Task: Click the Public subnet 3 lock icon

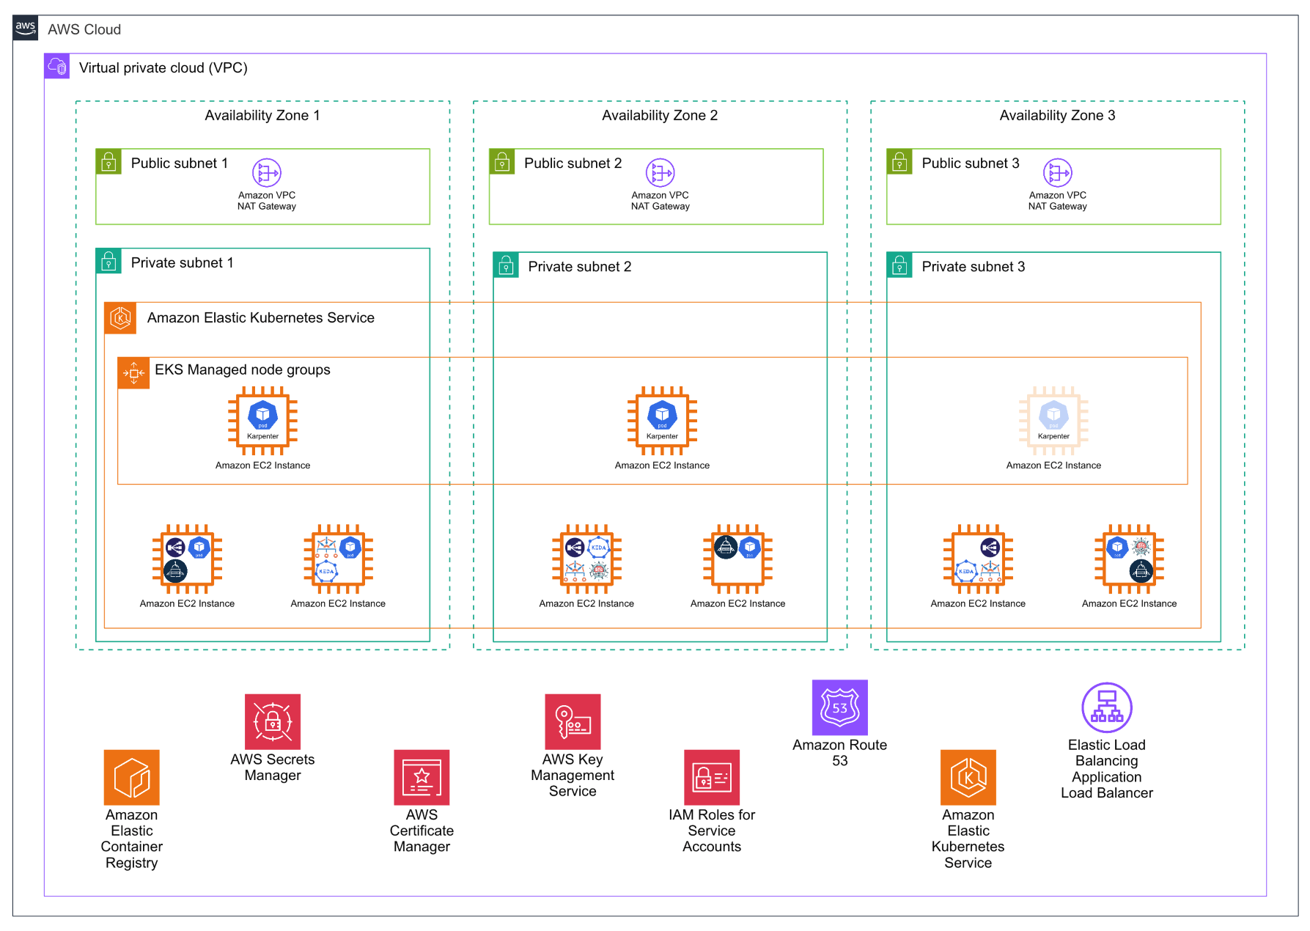Action: point(899,161)
